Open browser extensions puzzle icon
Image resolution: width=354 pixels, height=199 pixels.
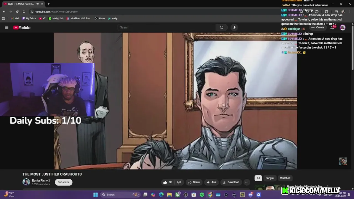tap(317, 12)
